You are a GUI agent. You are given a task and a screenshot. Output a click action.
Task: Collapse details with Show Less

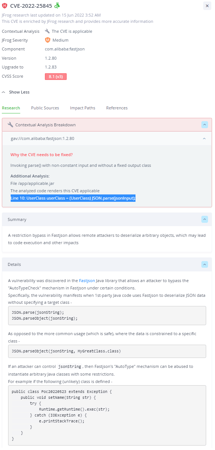(16, 92)
